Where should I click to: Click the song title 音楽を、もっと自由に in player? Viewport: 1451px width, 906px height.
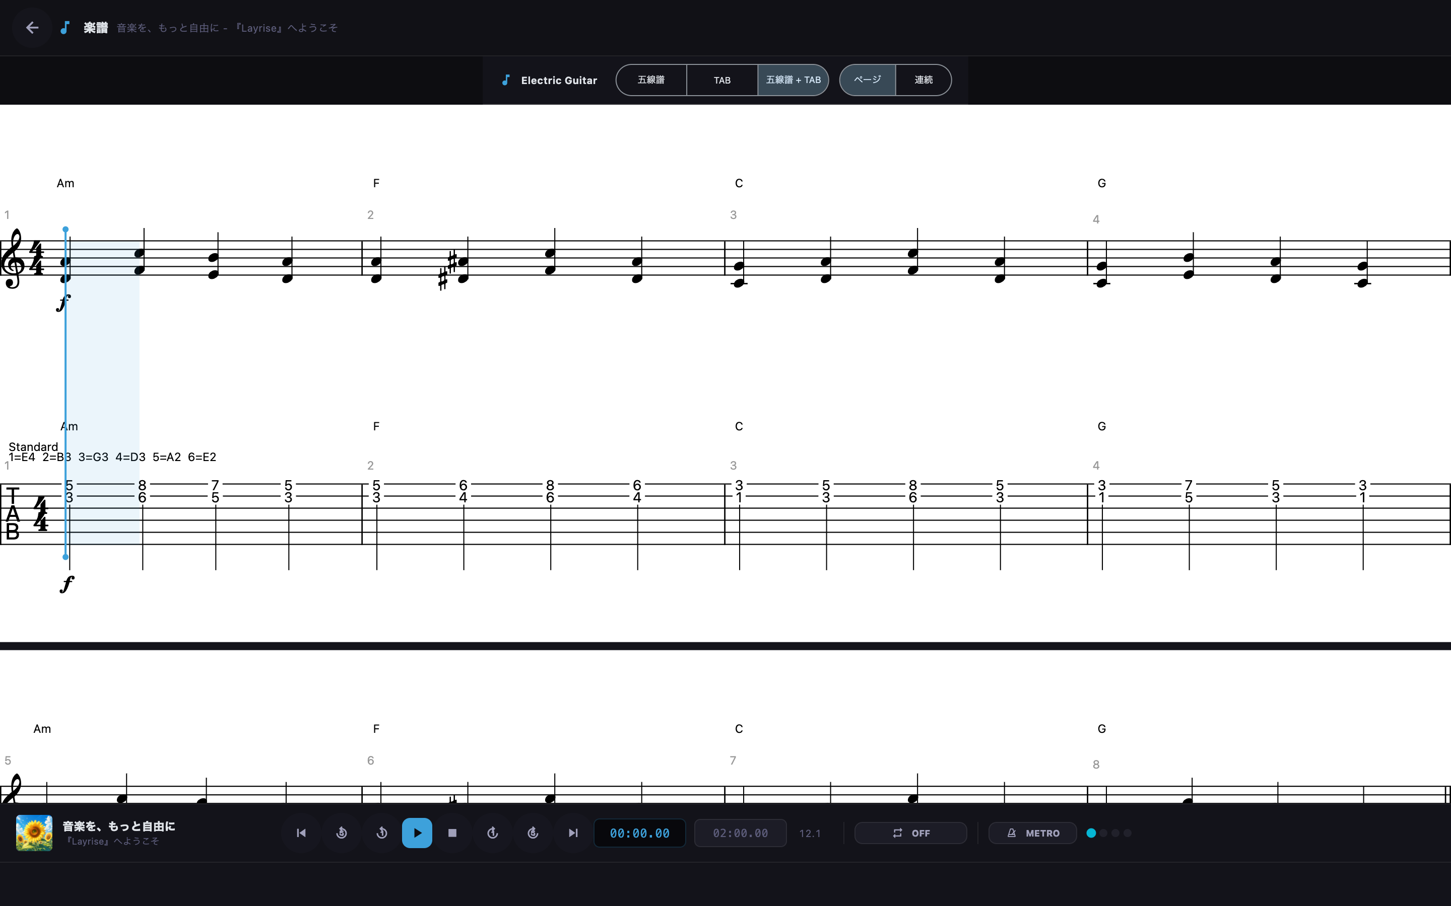(119, 826)
